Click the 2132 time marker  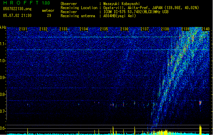coord(43,29)
